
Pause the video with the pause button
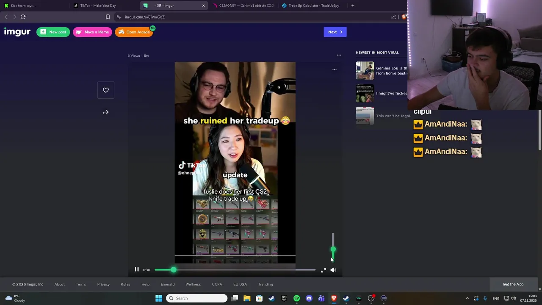(136, 269)
